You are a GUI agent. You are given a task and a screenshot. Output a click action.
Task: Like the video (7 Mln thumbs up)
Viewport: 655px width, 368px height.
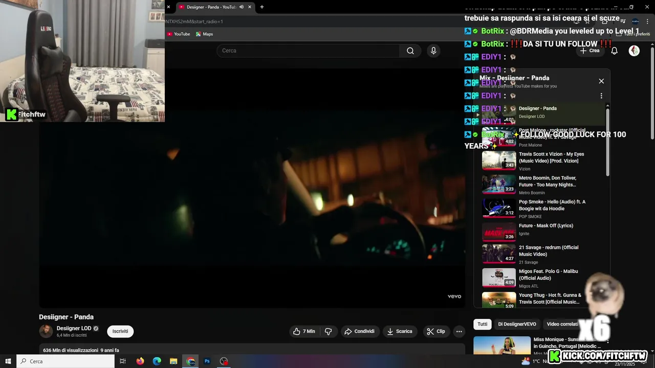point(304,331)
